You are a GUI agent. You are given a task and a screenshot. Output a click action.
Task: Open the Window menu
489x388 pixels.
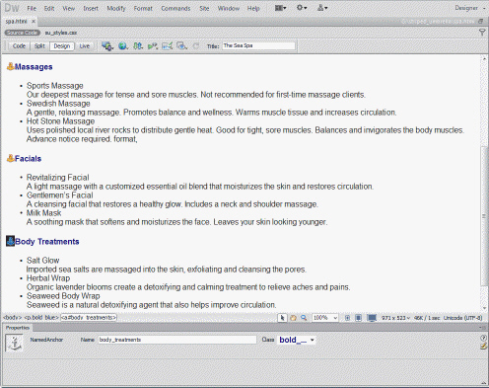tap(229, 8)
